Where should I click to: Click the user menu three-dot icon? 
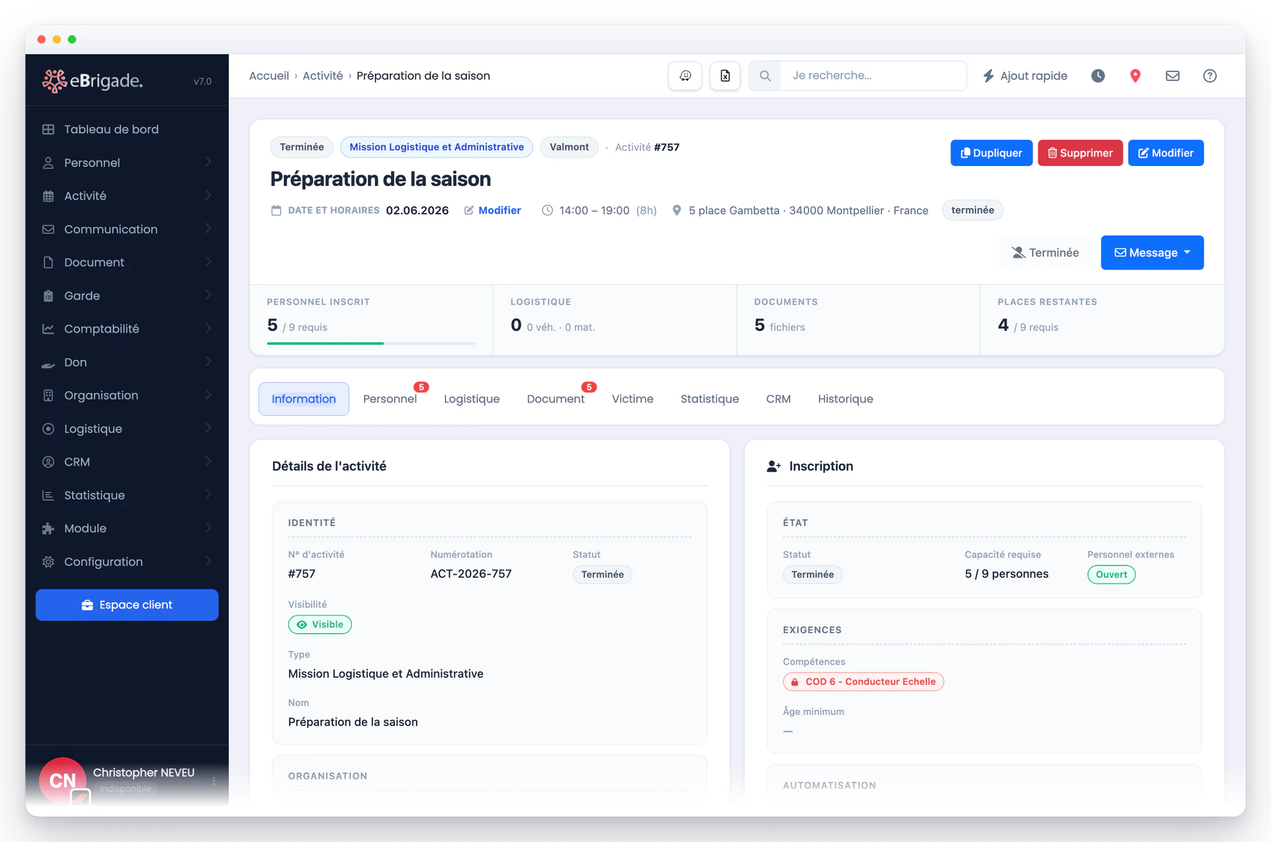(214, 781)
